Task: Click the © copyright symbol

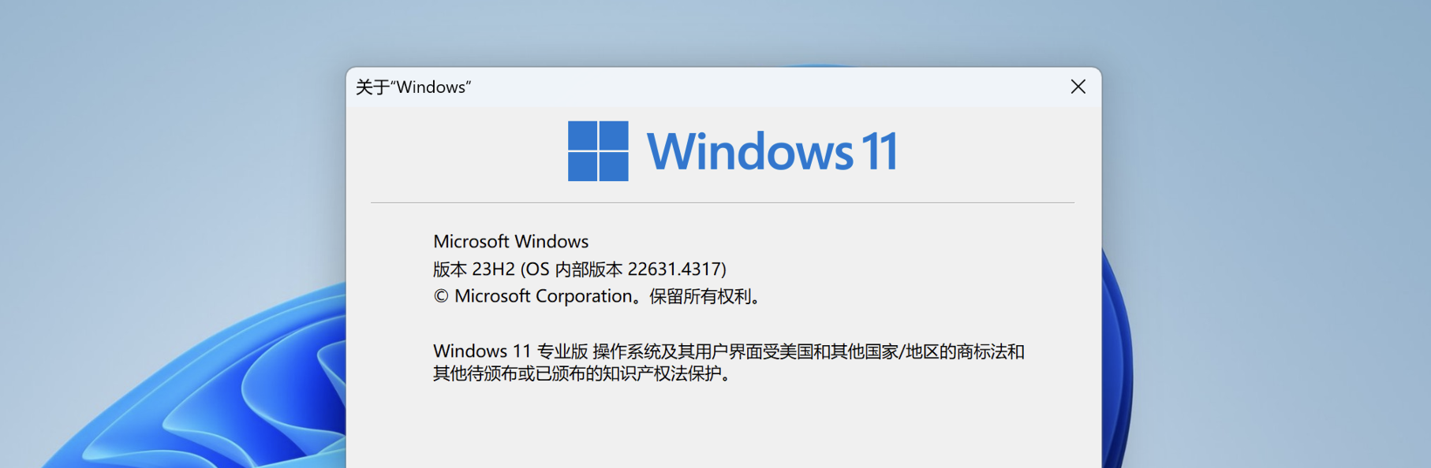Action: click(441, 297)
